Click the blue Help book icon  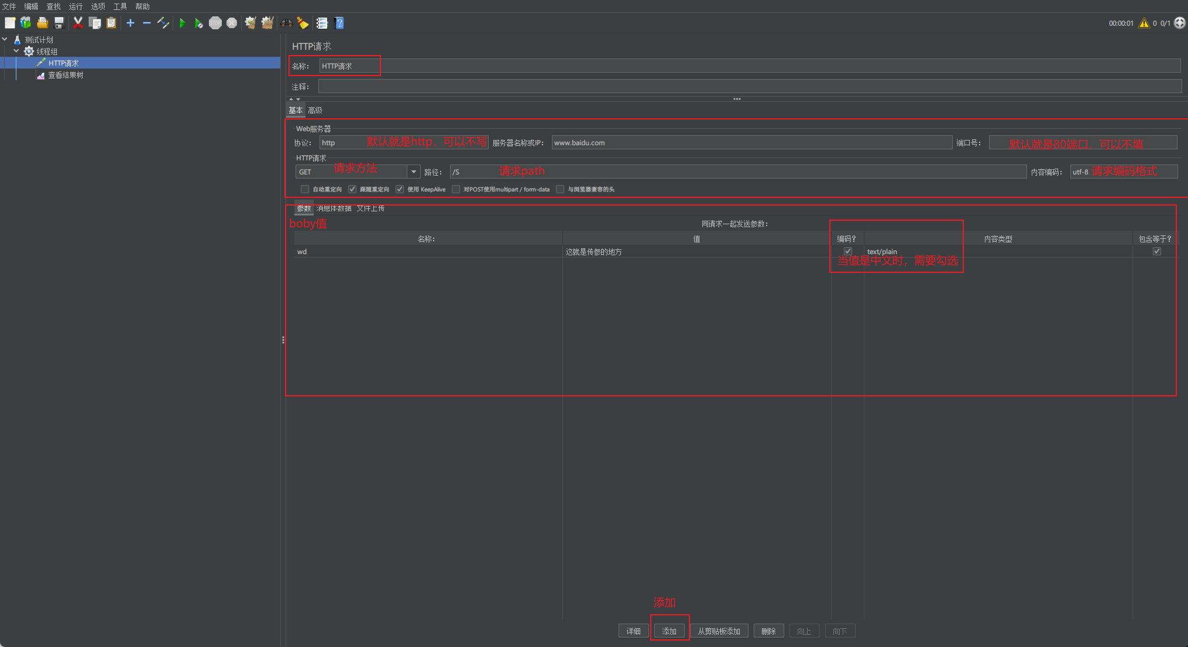pos(339,23)
